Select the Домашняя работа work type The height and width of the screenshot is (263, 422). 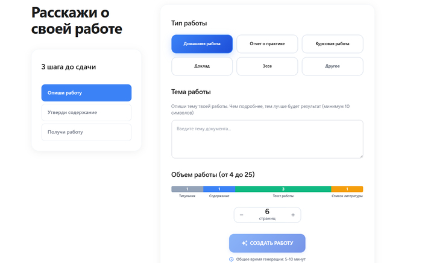[x=201, y=44]
